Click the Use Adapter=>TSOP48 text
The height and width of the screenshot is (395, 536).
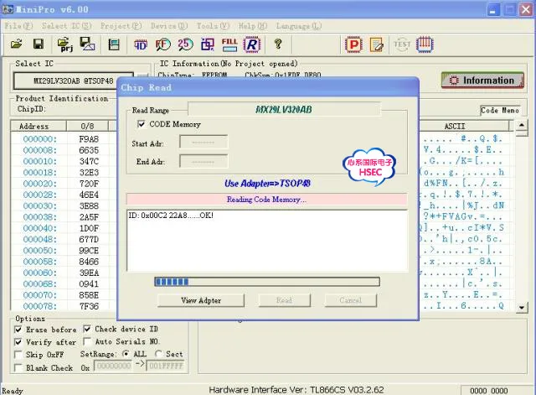[267, 184]
